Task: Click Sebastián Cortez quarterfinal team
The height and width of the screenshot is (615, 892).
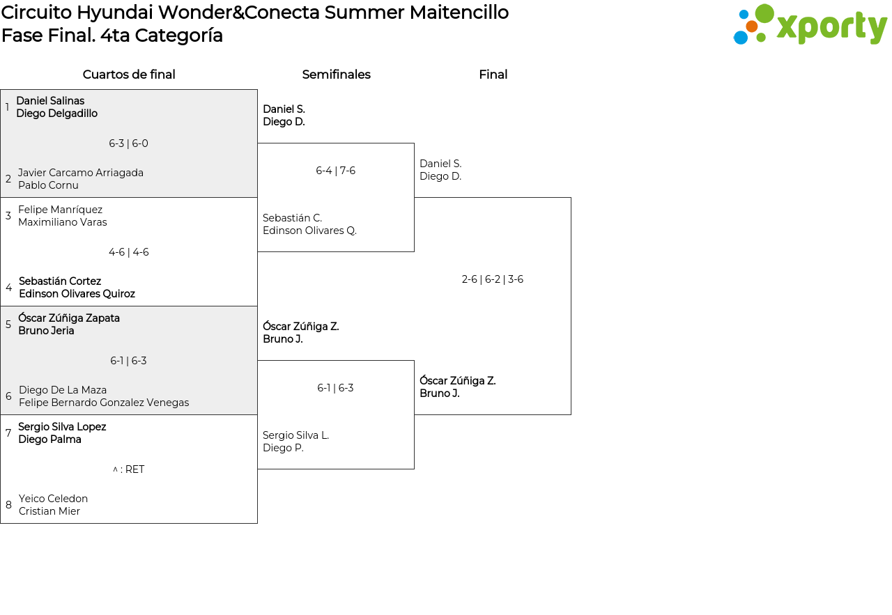Action: click(77, 288)
